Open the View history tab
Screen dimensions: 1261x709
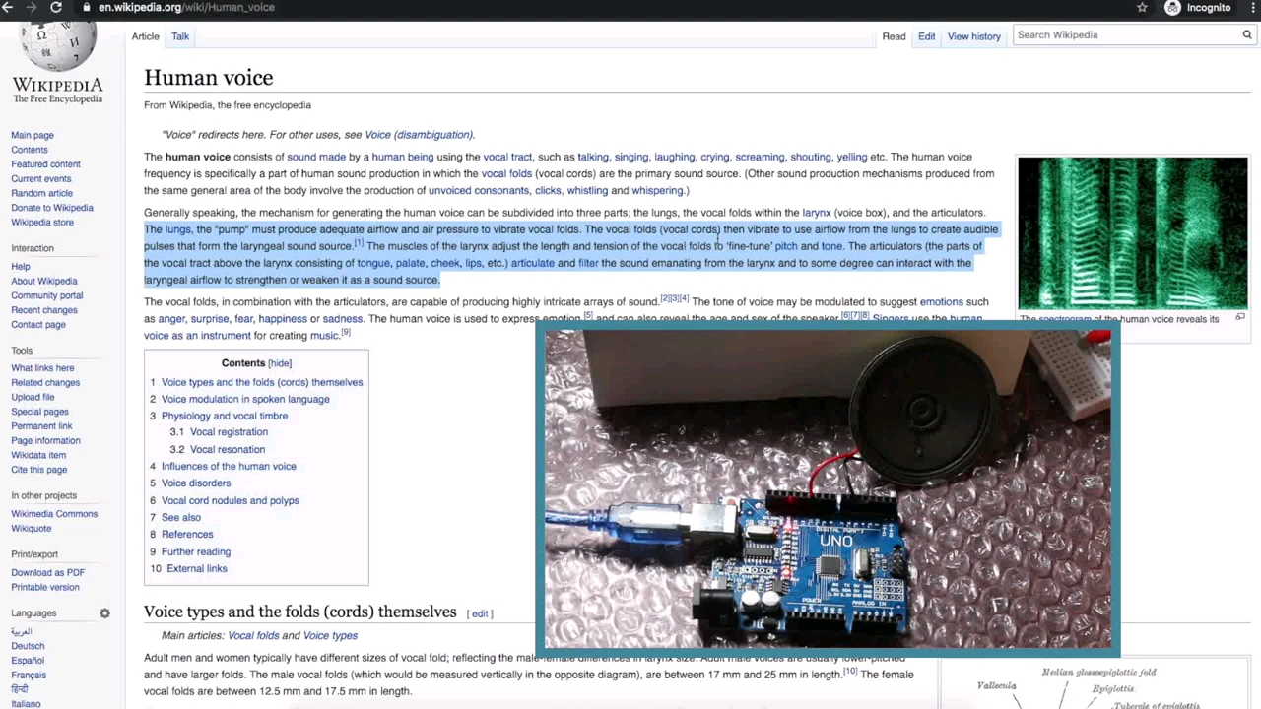point(973,35)
